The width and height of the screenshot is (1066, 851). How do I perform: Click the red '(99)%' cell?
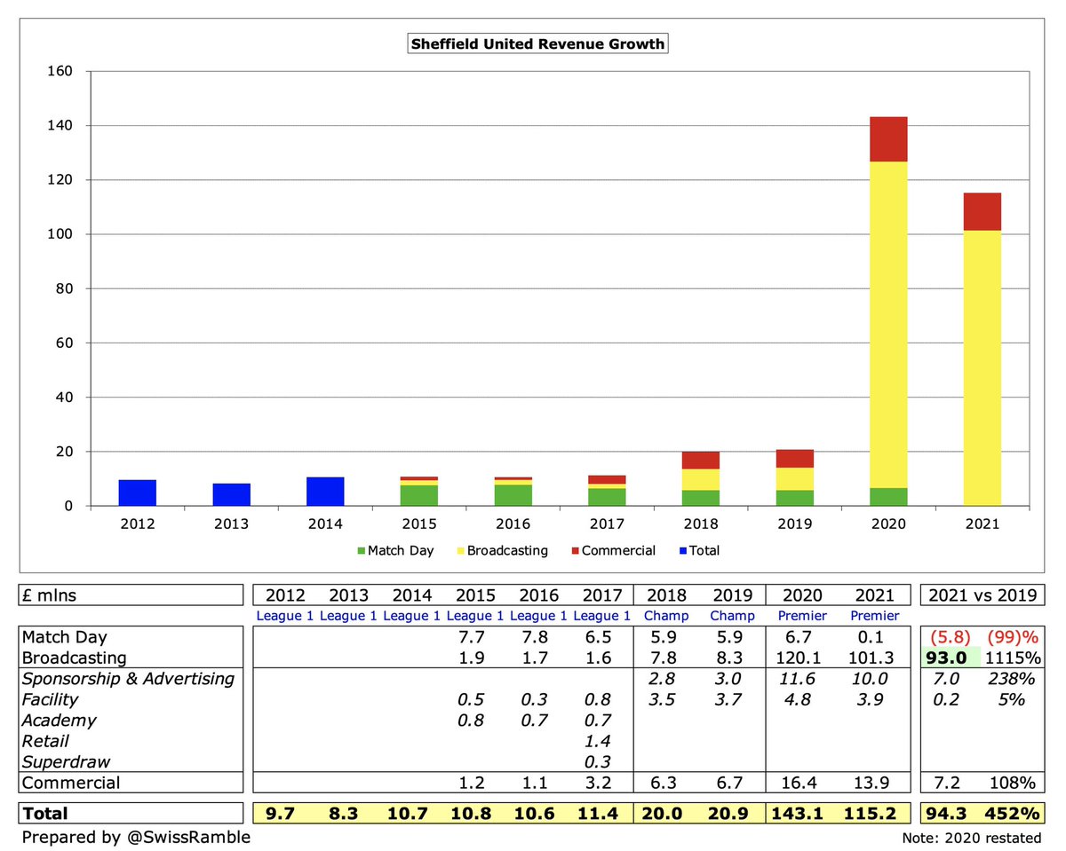[x=1014, y=636]
